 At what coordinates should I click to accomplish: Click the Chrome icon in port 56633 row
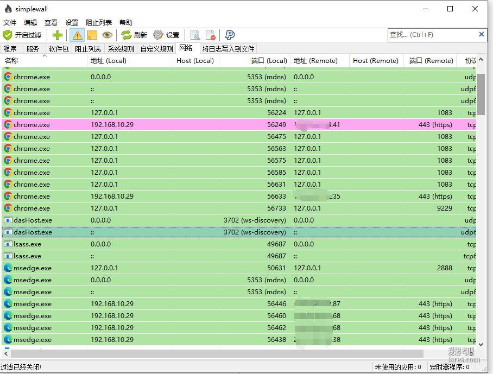point(8,196)
